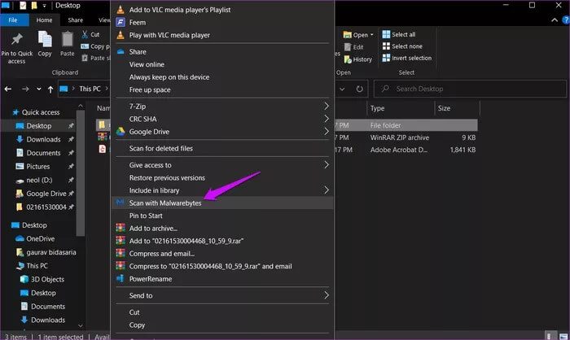Click the Adobe PDF file icon in file list
This screenshot has height=340, width=570.
(103, 149)
